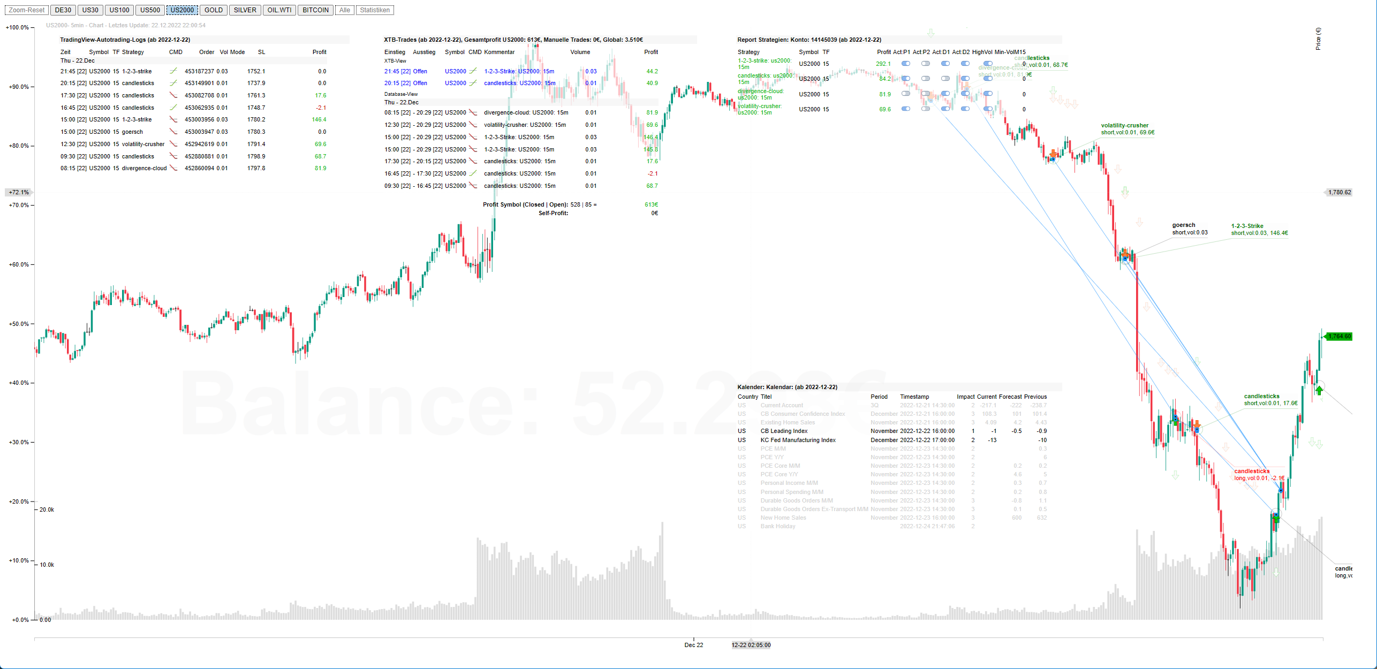
Task: Click CMD icon of open candlesticks XTB trade
Action: 473,83
